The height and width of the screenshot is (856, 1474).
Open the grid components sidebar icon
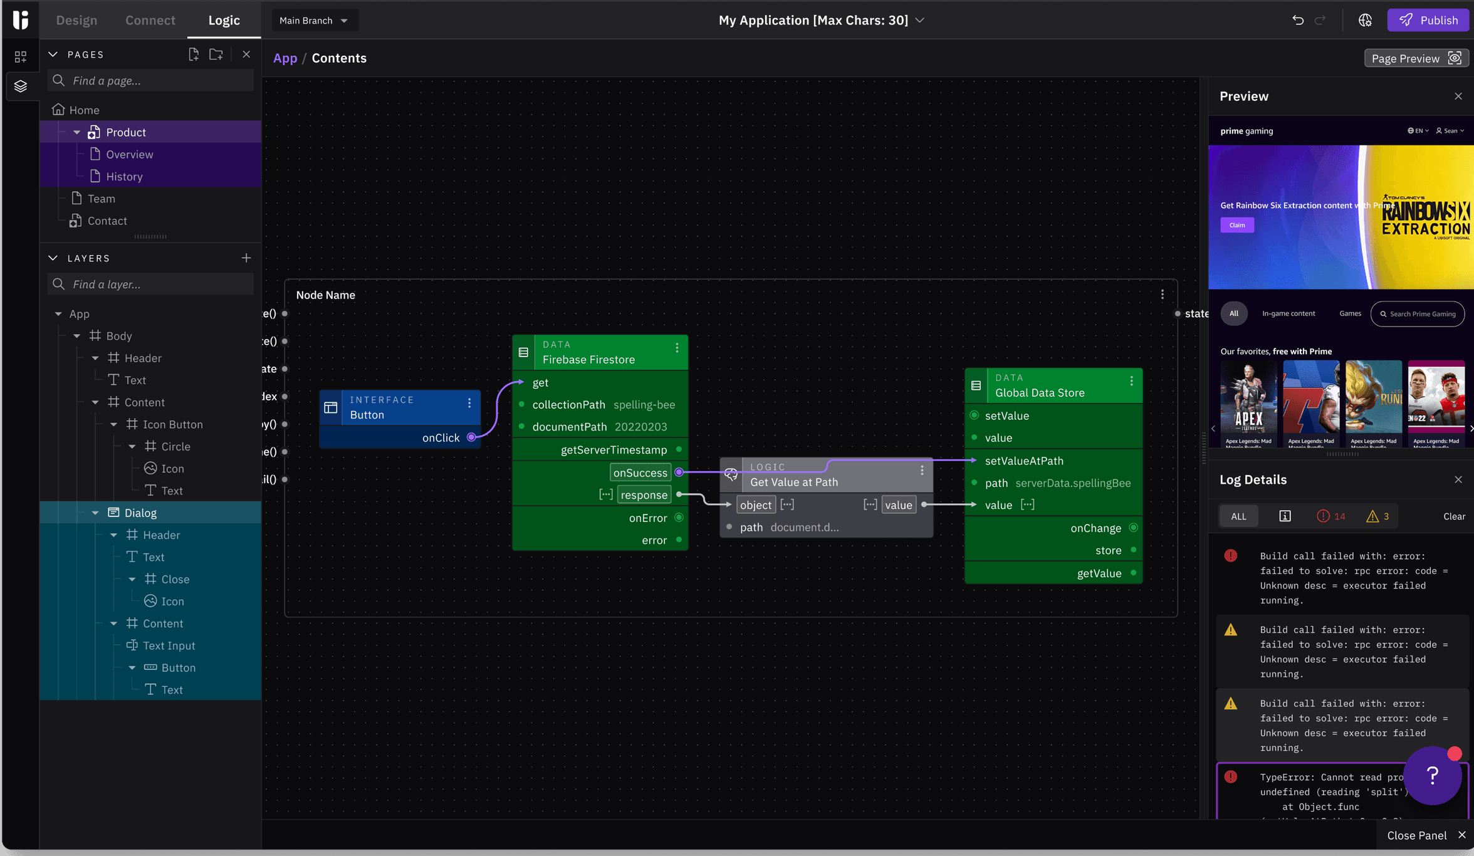(x=21, y=57)
